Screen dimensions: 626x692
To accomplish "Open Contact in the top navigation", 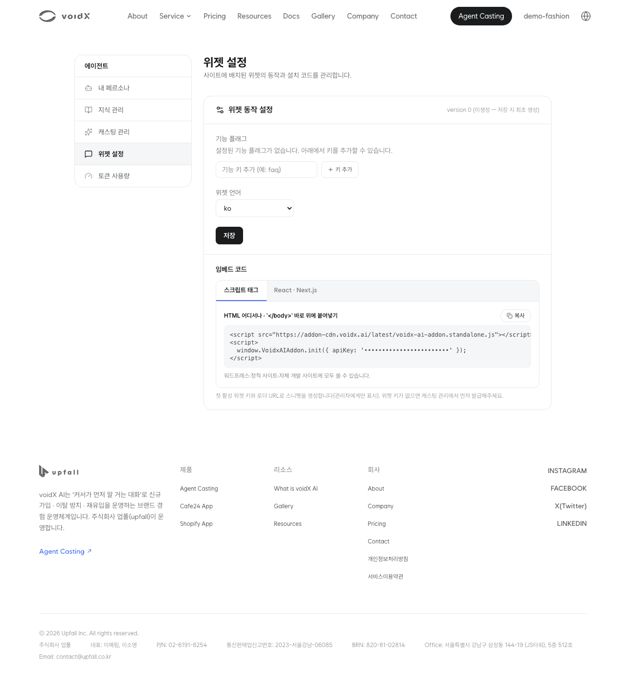I will [404, 16].
